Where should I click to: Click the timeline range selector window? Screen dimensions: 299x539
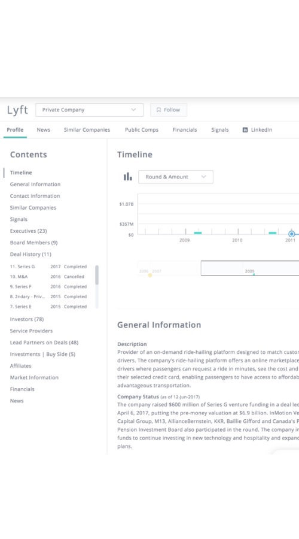(x=250, y=268)
